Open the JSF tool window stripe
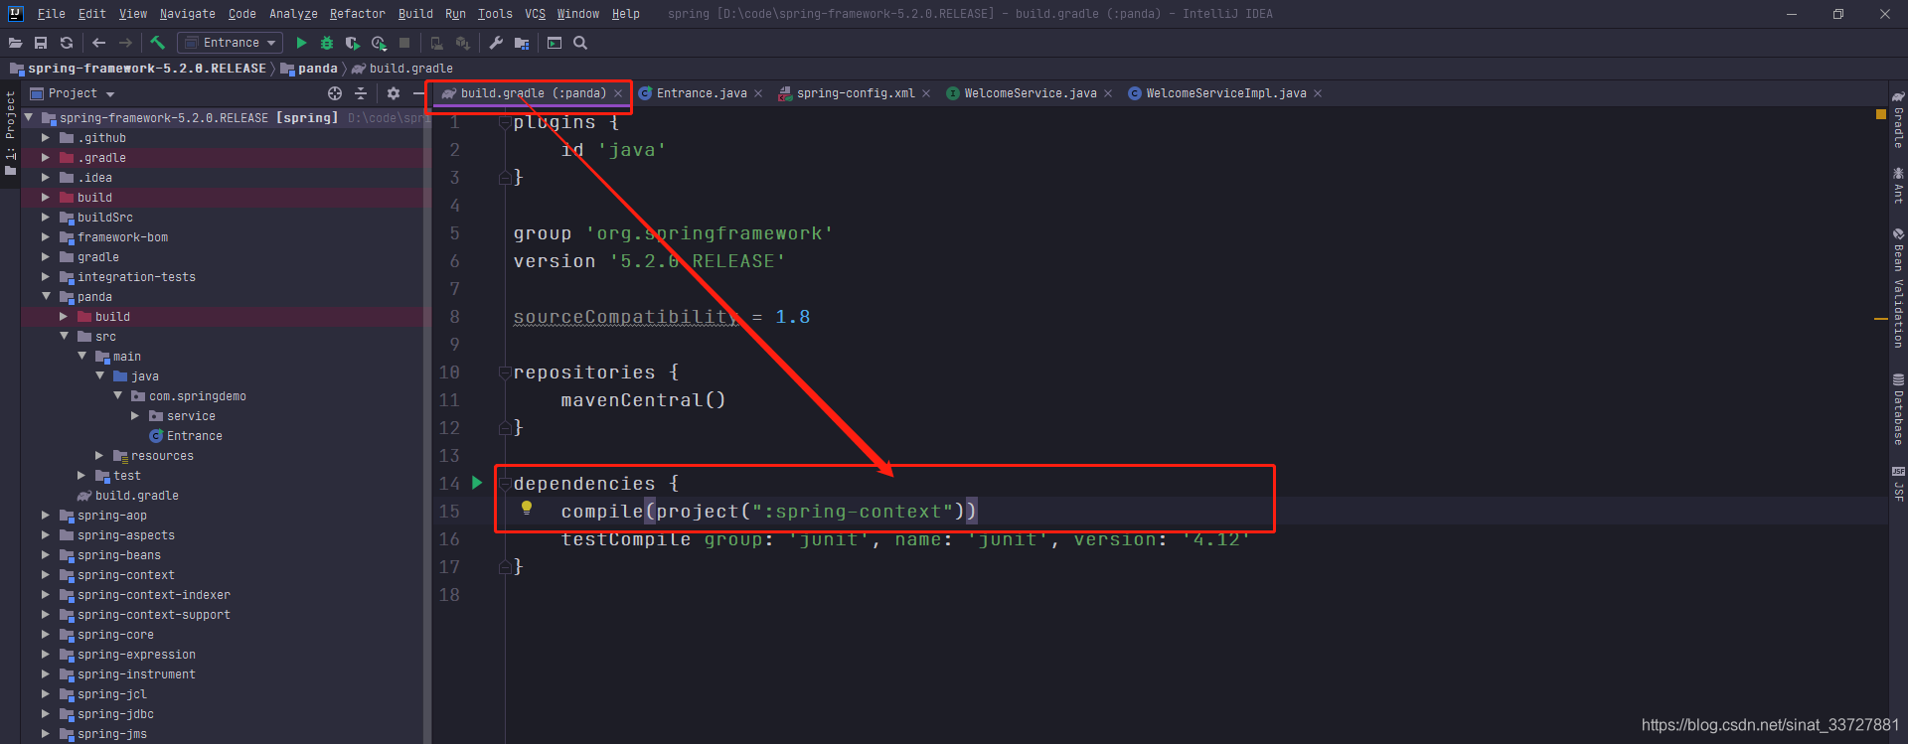Image resolution: width=1908 pixels, height=744 pixels. (1898, 483)
